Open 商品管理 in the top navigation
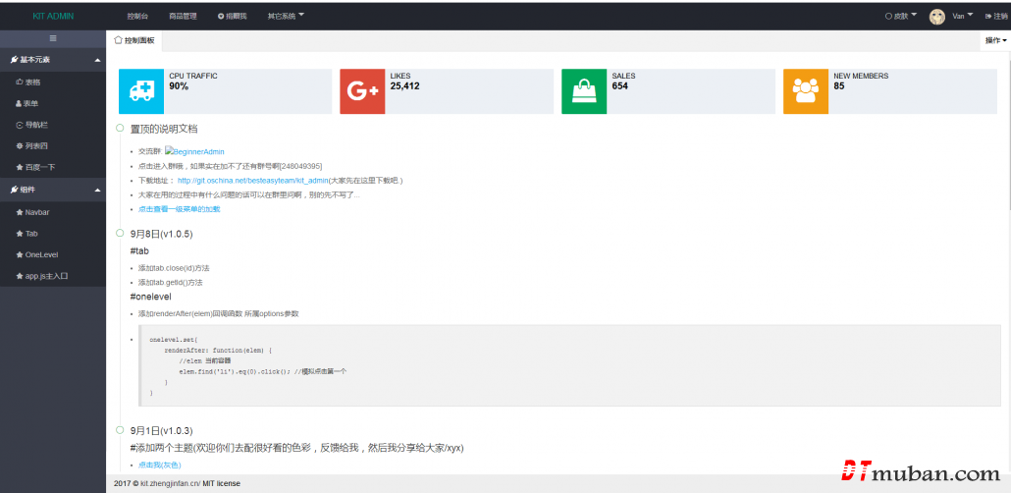The height and width of the screenshot is (493, 1011). point(183,17)
